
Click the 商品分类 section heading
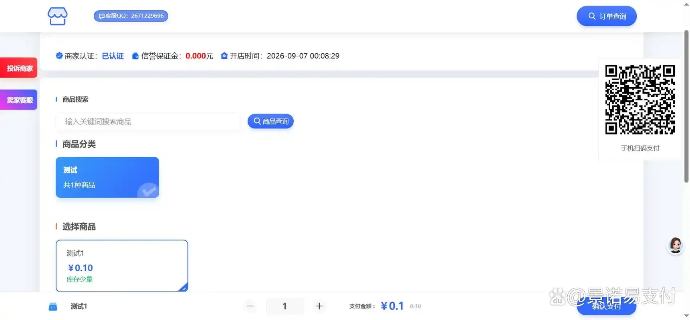click(x=79, y=144)
